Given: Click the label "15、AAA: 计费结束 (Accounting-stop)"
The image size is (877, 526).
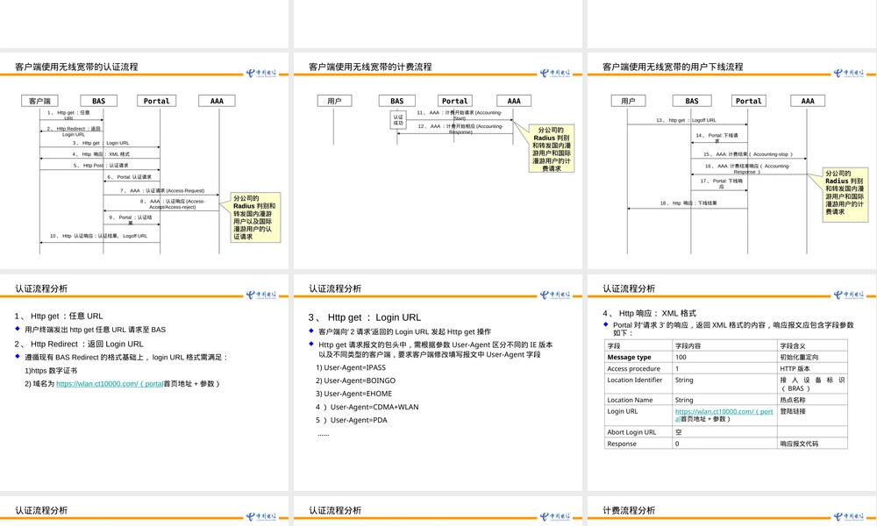Looking at the screenshot, I should pyautogui.click(x=747, y=154).
